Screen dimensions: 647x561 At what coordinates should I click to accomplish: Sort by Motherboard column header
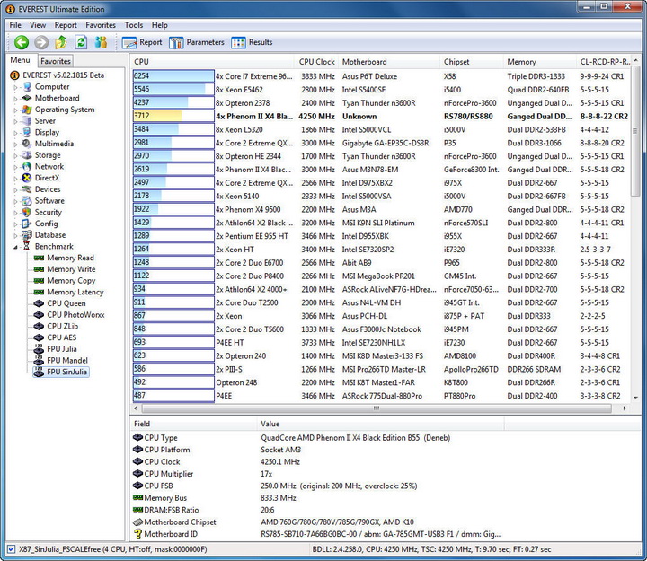point(389,62)
